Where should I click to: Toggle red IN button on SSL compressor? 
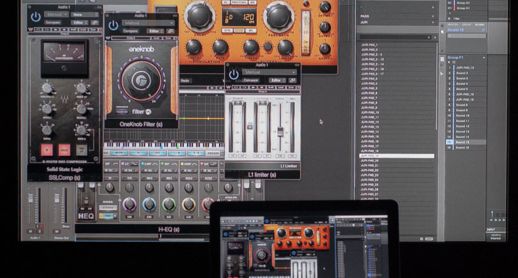[x=47, y=150]
